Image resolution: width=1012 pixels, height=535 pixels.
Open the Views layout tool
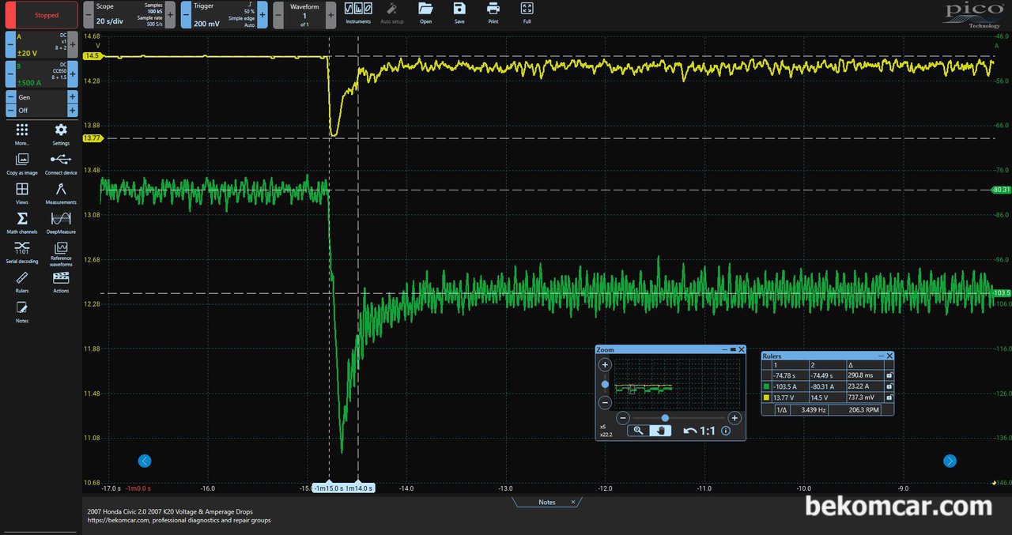[x=22, y=192]
